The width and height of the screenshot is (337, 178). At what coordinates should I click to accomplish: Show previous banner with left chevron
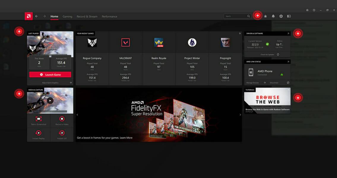click(x=77, y=115)
